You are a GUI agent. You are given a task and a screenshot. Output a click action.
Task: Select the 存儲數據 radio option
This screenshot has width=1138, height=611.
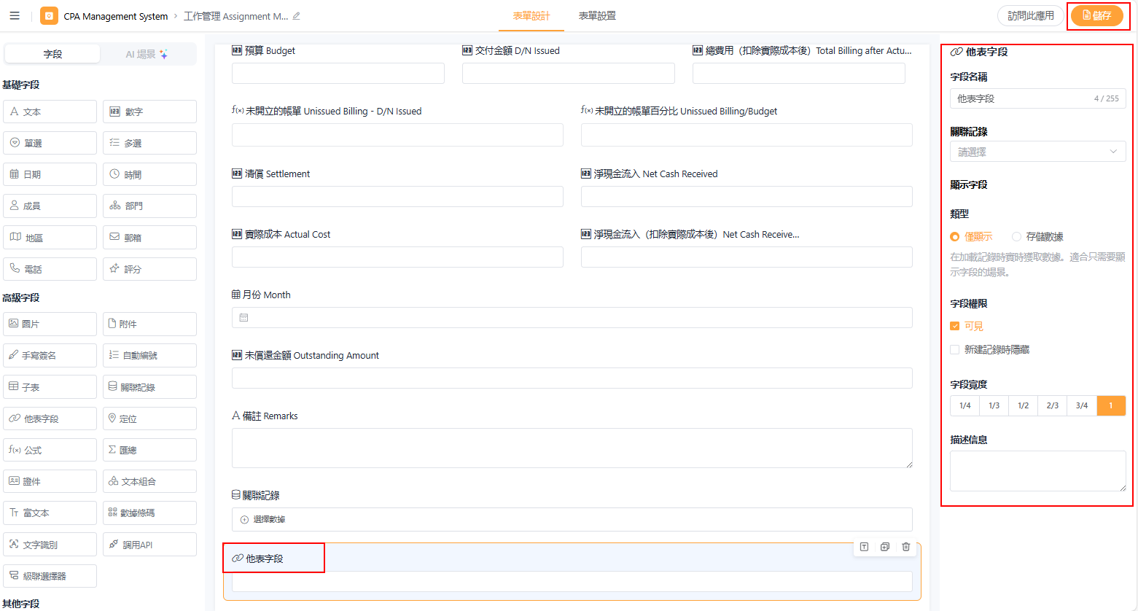(x=1016, y=237)
